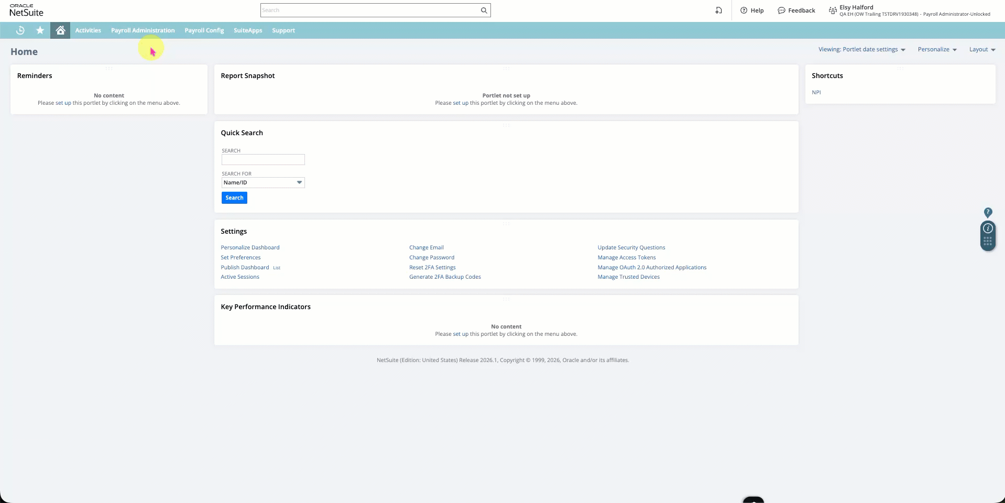This screenshot has width=1005, height=503.
Task: Click set up link in Report Snapshot
Action: 461,103
